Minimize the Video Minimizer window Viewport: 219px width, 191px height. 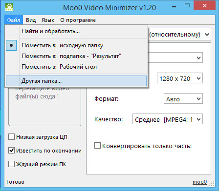(x=174, y=7)
